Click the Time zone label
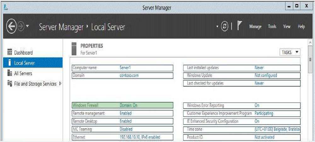The height and width of the screenshot is (142, 315). (195, 129)
